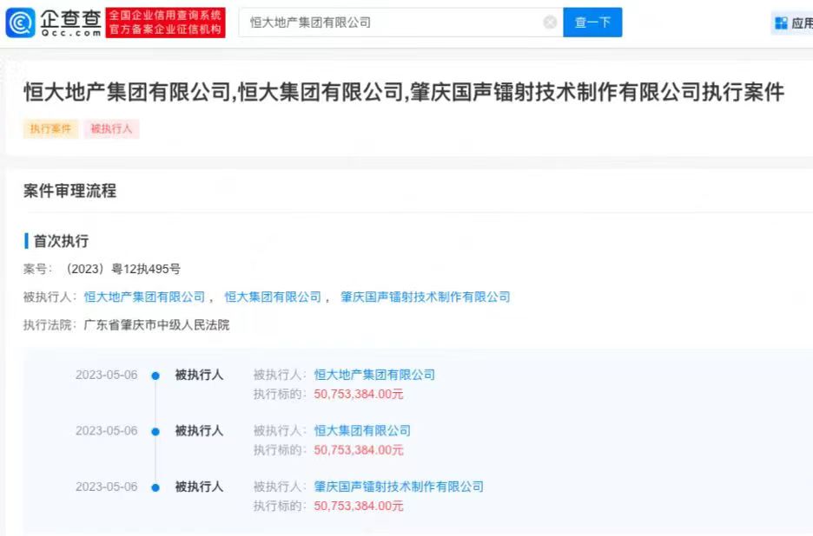Click the 查一下 search button
This screenshot has height=536, width=813.
(x=592, y=23)
